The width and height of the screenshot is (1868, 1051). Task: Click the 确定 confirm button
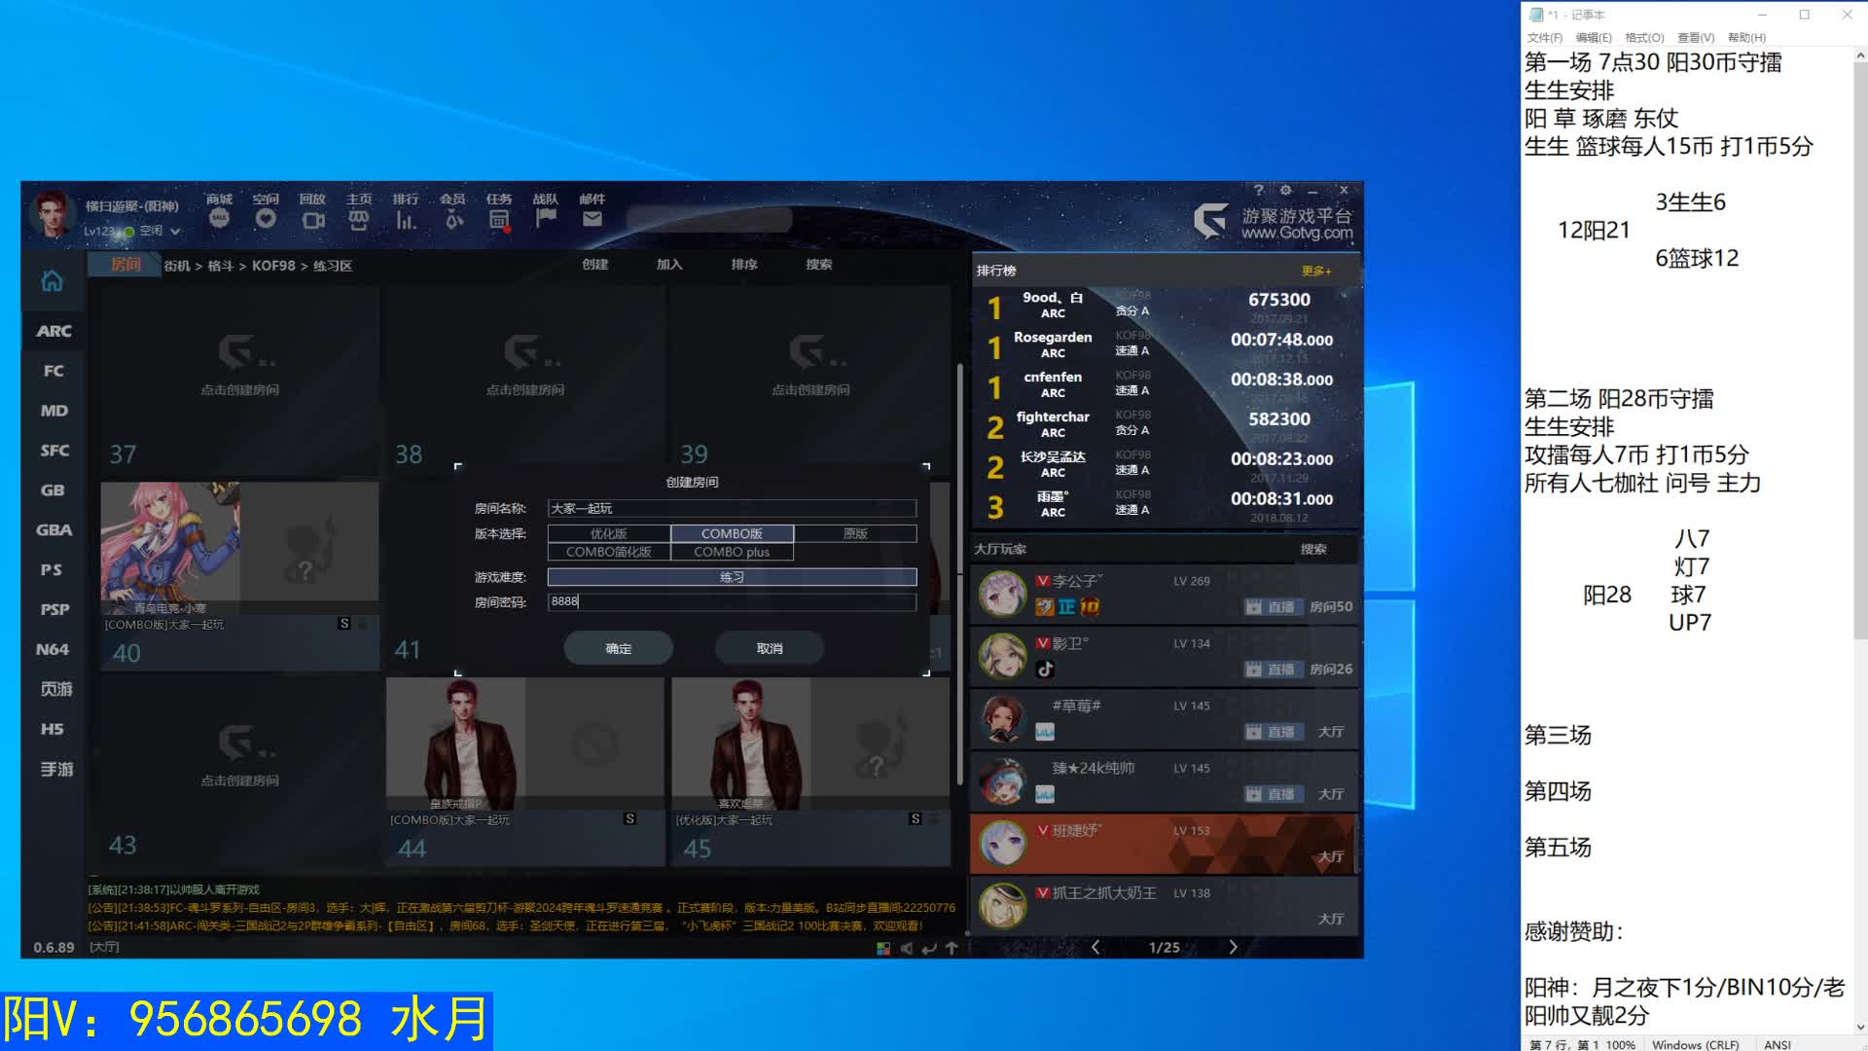coord(618,648)
